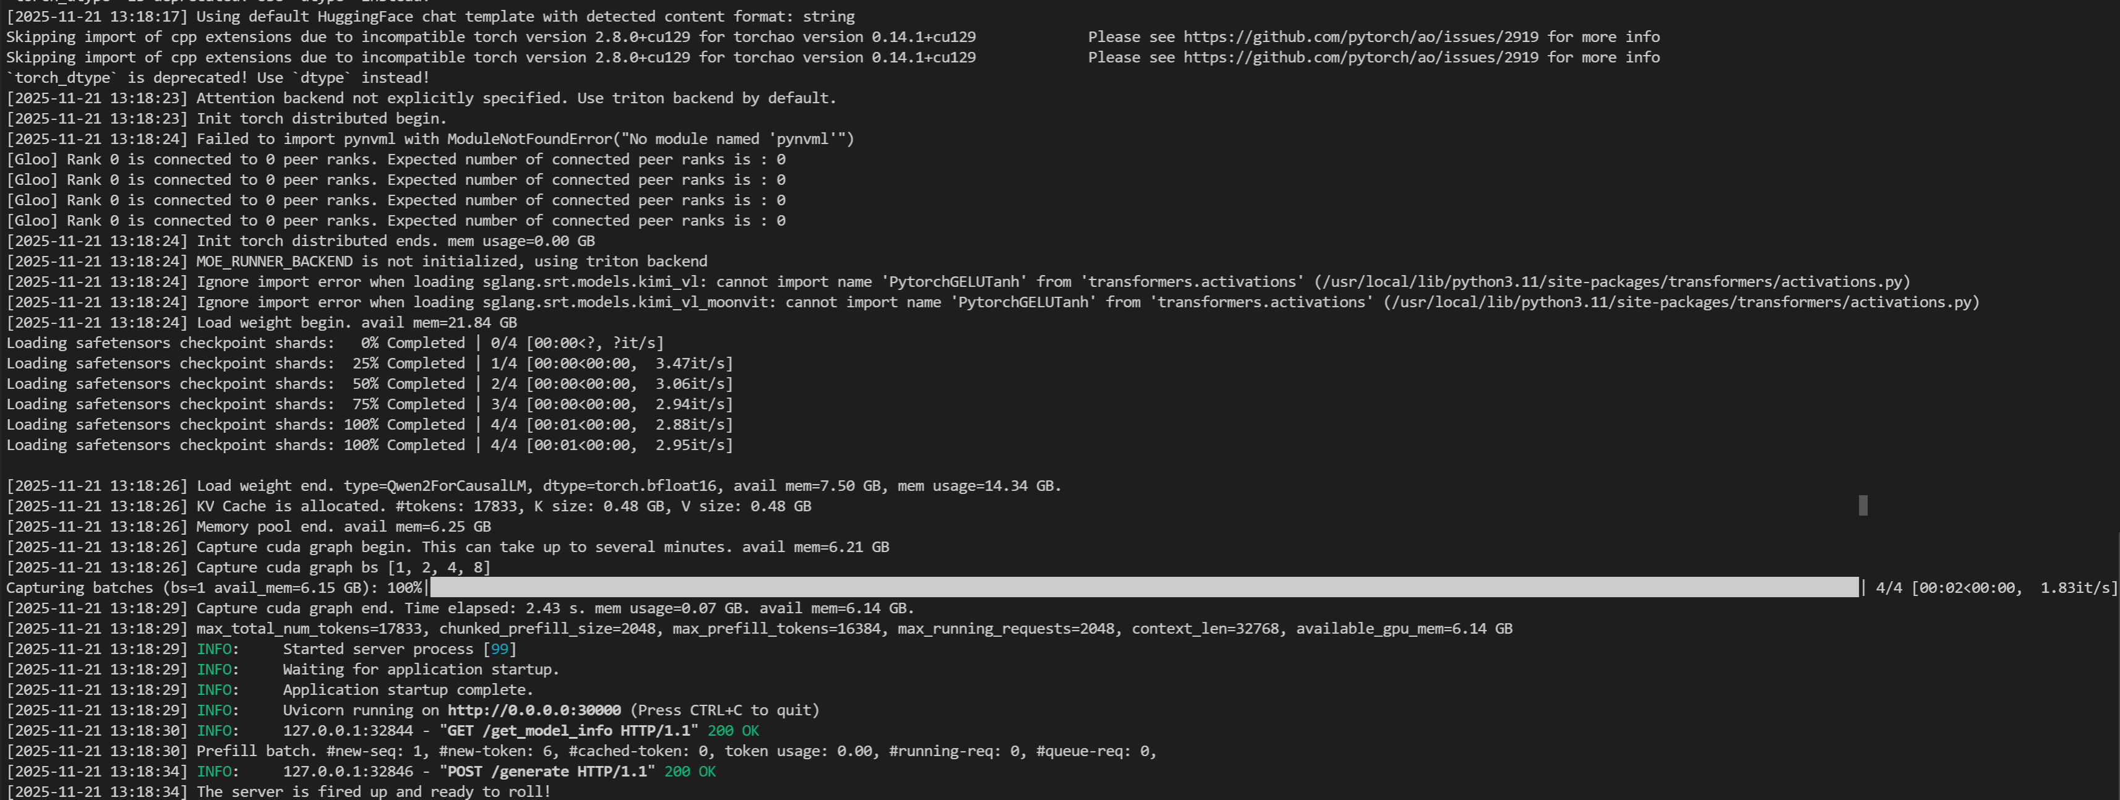Click the ModuleNotFoundError pynvml message
This screenshot has width=2120, height=800.
point(650,139)
